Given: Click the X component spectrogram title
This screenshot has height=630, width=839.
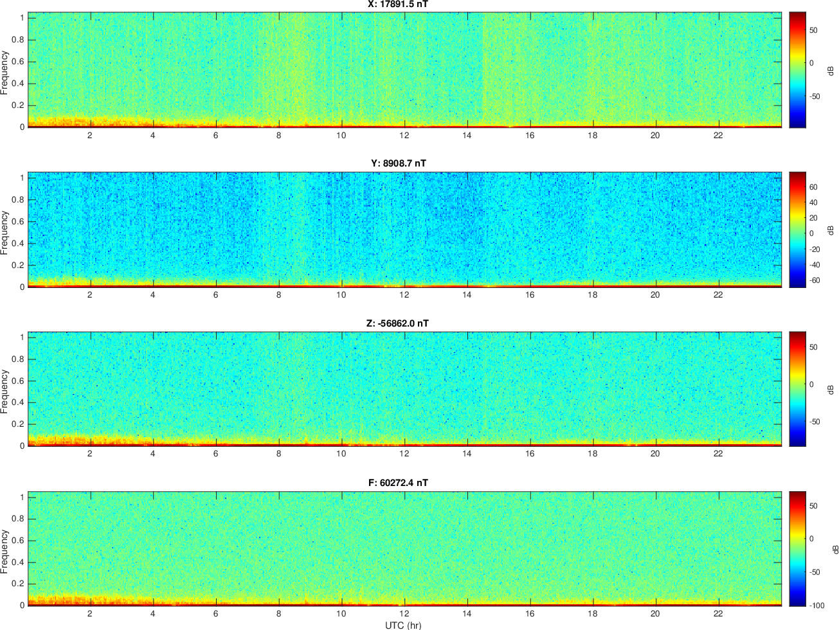Looking at the screenshot, I should tap(398, 4).
